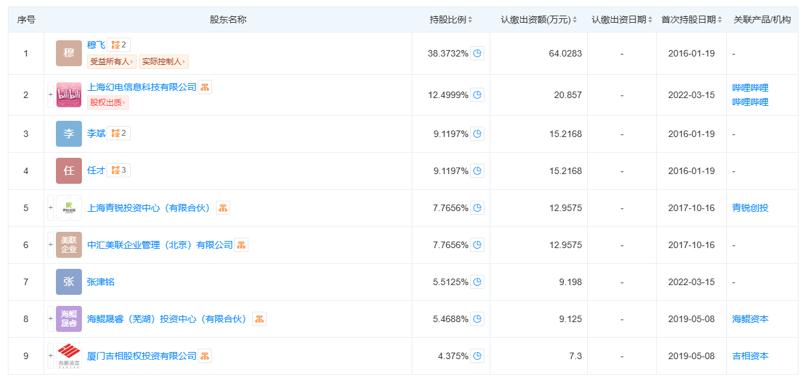Click the 实际控制人 tag
This screenshot has height=389, width=805.
pyautogui.click(x=164, y=62)
